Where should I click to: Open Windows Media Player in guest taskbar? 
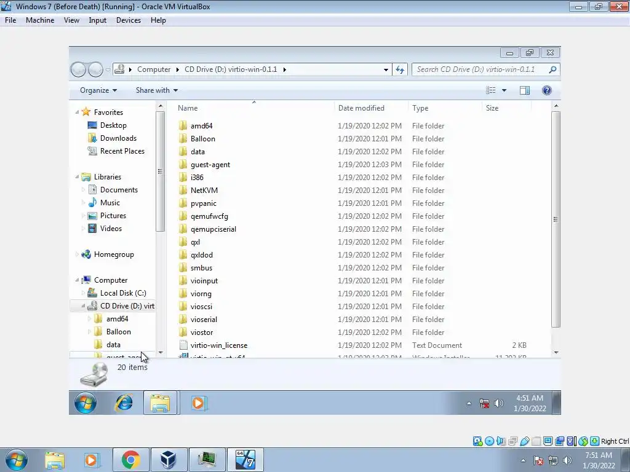[x=198, y=403]
